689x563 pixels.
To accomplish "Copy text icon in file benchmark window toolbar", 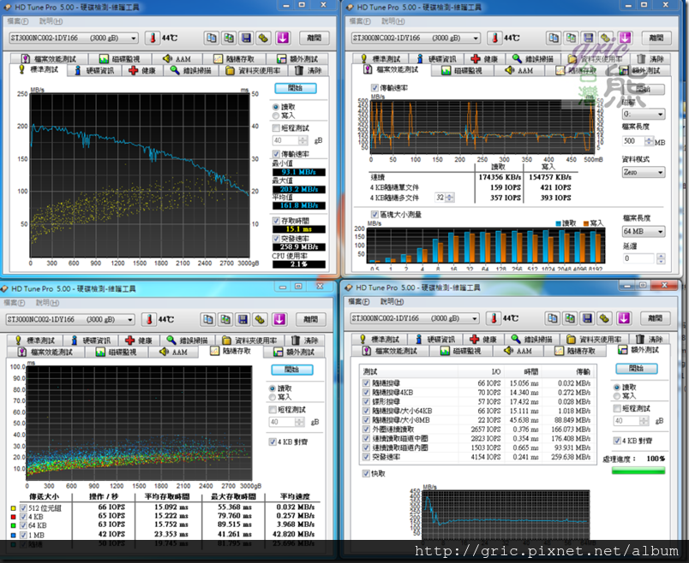I will pos(554,39).
